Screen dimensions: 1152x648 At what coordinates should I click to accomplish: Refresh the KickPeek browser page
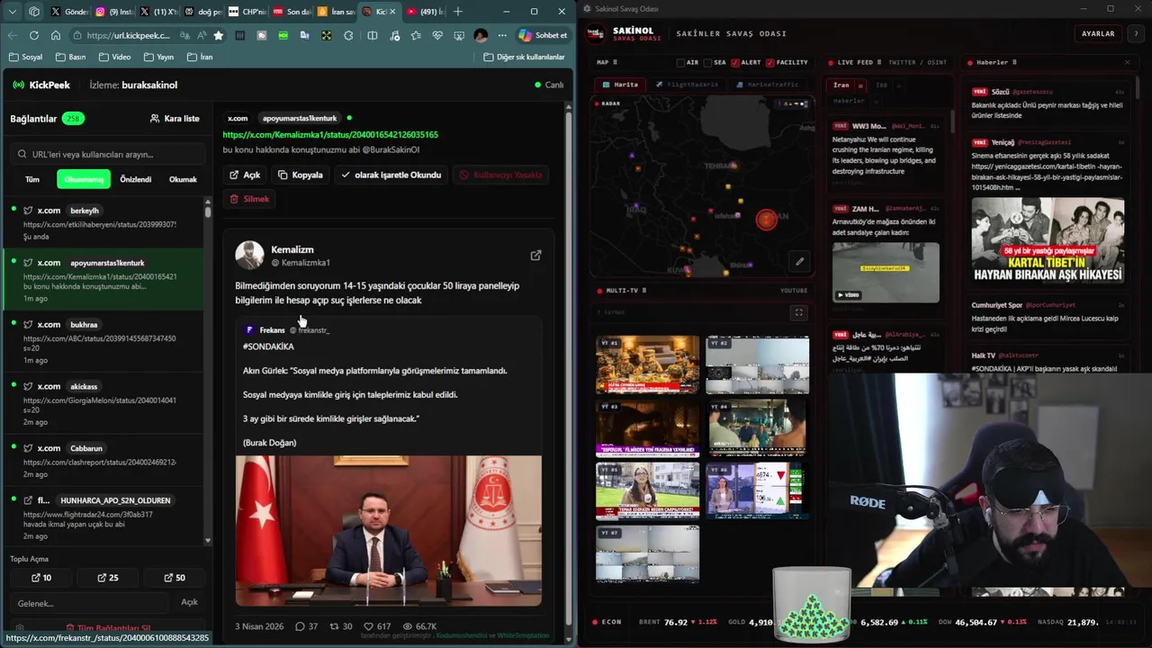click(34, 35)
